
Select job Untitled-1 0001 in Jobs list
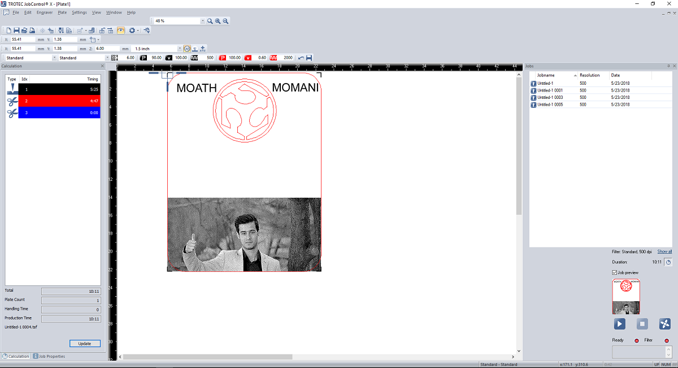pyautogui.click(x=601, y=90)
